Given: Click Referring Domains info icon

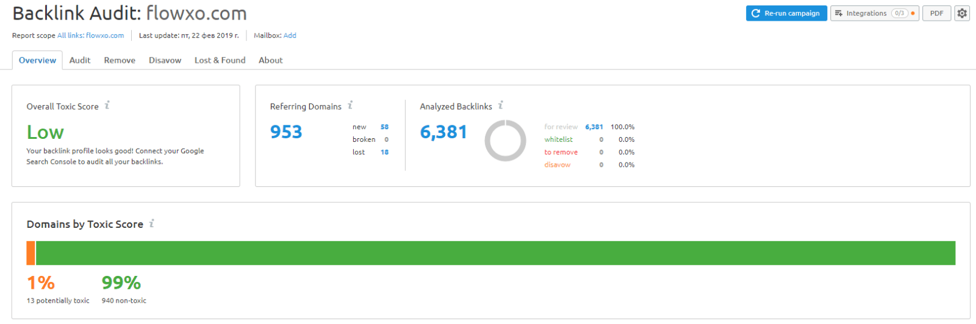Looking at the screenshot, I should click(x=350, y=105).
